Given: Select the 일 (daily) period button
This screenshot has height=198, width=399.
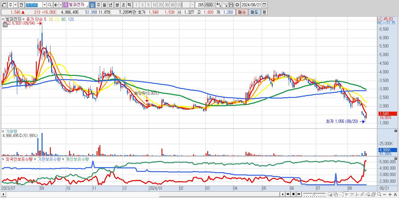Looking at the screenshot, I should pos(92,5).
